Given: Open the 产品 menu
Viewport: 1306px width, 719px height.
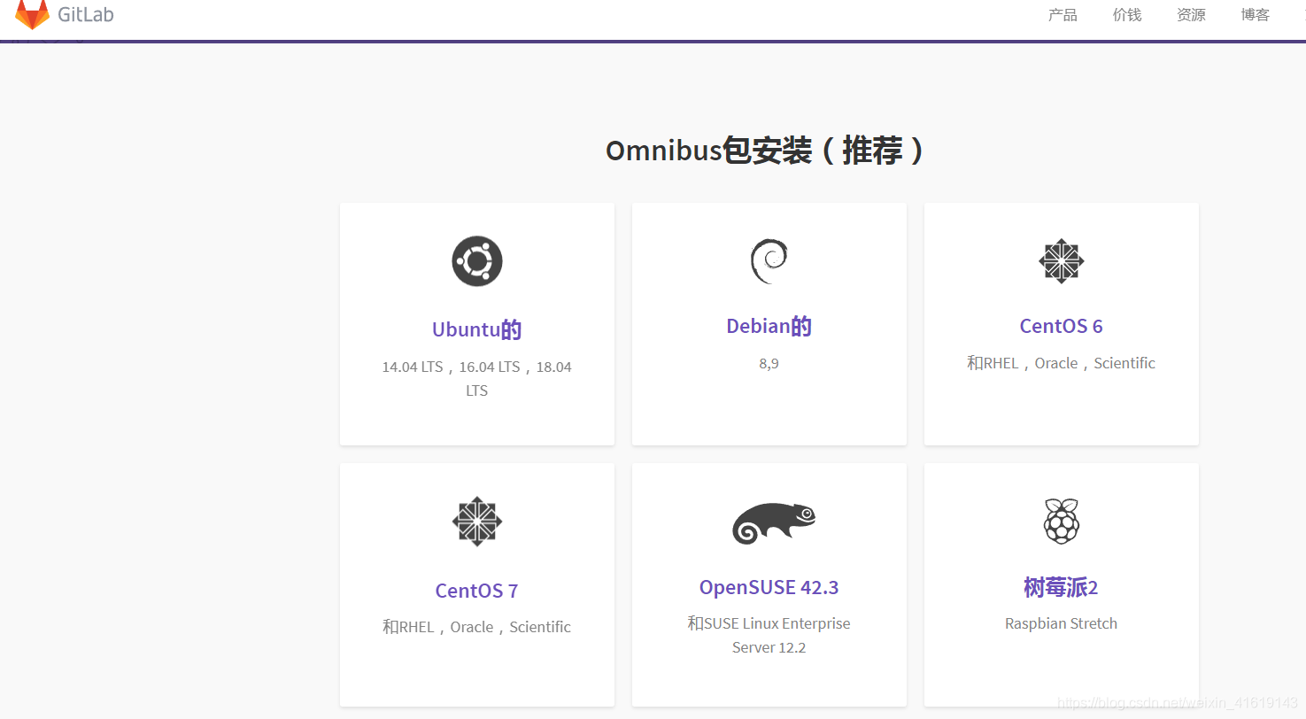Looking at the screenshot, I should (x=1063, y=15).
